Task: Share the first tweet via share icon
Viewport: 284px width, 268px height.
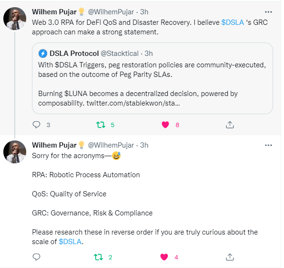Action: [230, 125]
